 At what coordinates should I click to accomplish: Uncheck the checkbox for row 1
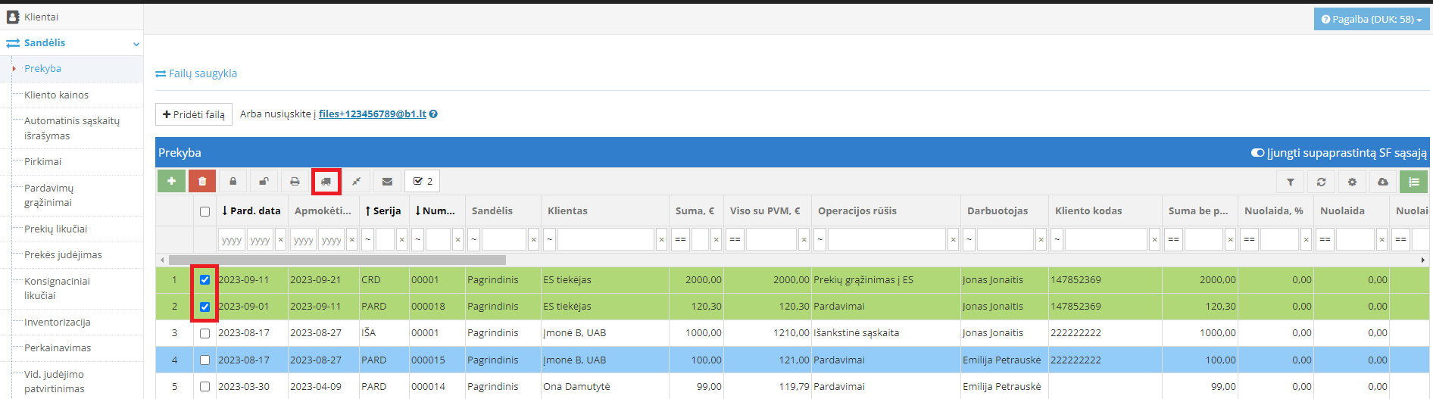coord(204,280)
